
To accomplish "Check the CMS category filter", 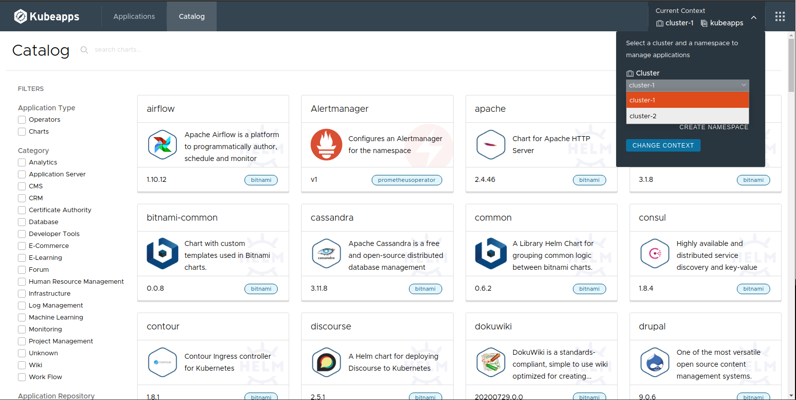I will [x=22, y=186].
